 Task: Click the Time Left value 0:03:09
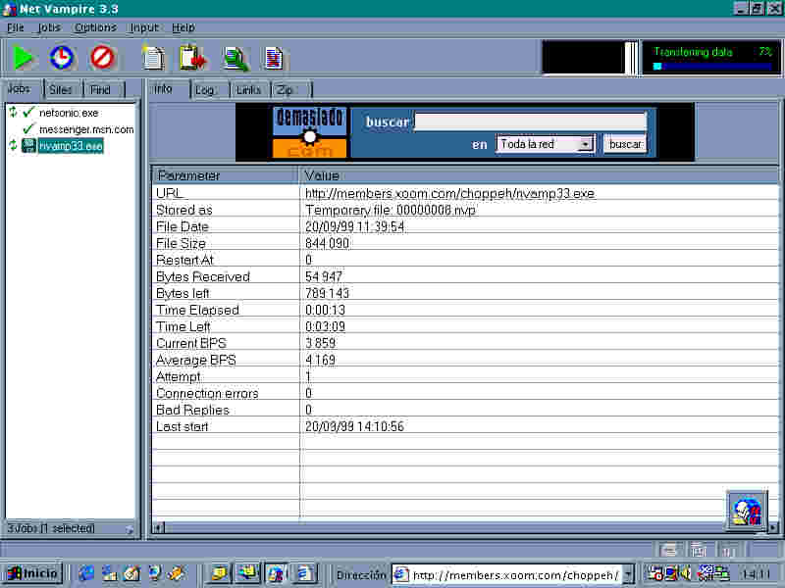point(325,326)
